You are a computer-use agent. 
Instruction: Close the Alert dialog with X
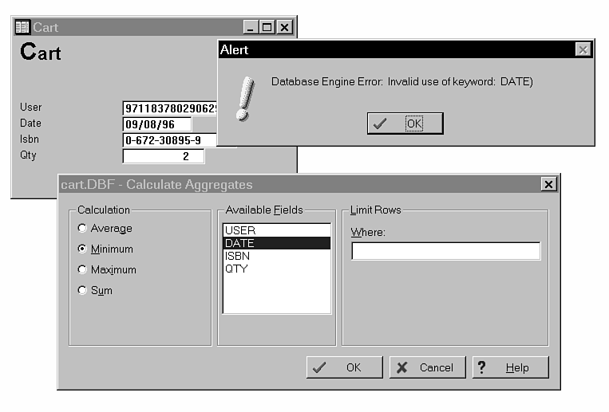(583, 50)
